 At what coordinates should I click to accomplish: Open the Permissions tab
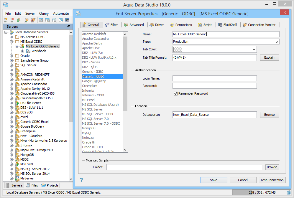point(181,25)
